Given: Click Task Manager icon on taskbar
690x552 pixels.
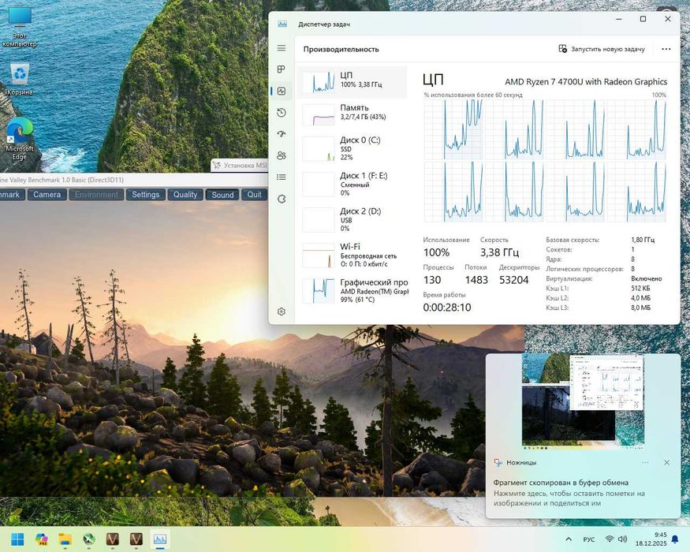Looking at the screenshot, I should (x=160, y=539).
